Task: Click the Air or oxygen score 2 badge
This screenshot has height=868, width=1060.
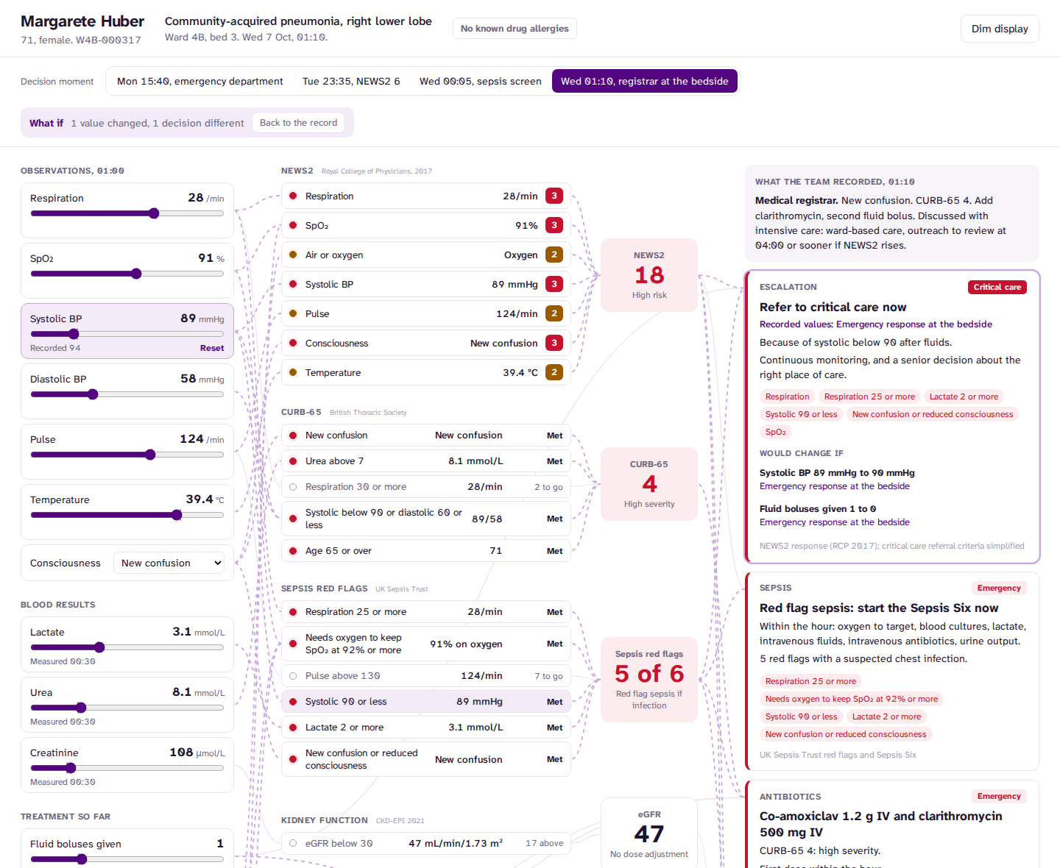Action: pyautogui.click(x=554, y=255)
